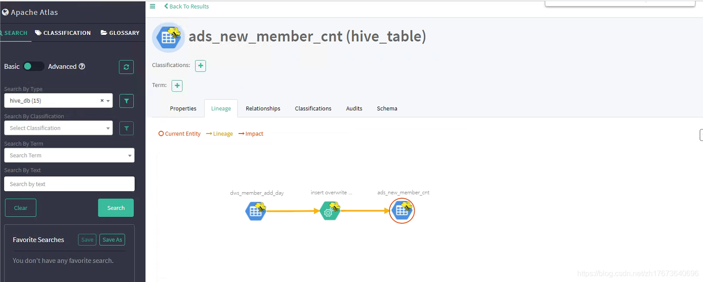The width and height of the screenshot is (703, 282).
Task: Click the Lineage legend arrow label
Action: [219, 134]
